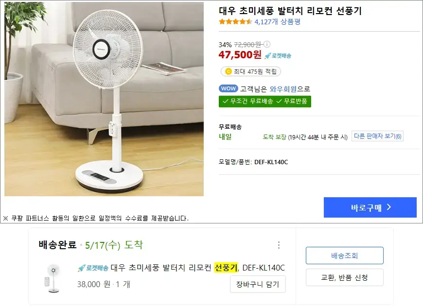Viewport: 423px width, 307px height.
Task: Add item to cart via 장바구니 담기
Action: (258, 284)
